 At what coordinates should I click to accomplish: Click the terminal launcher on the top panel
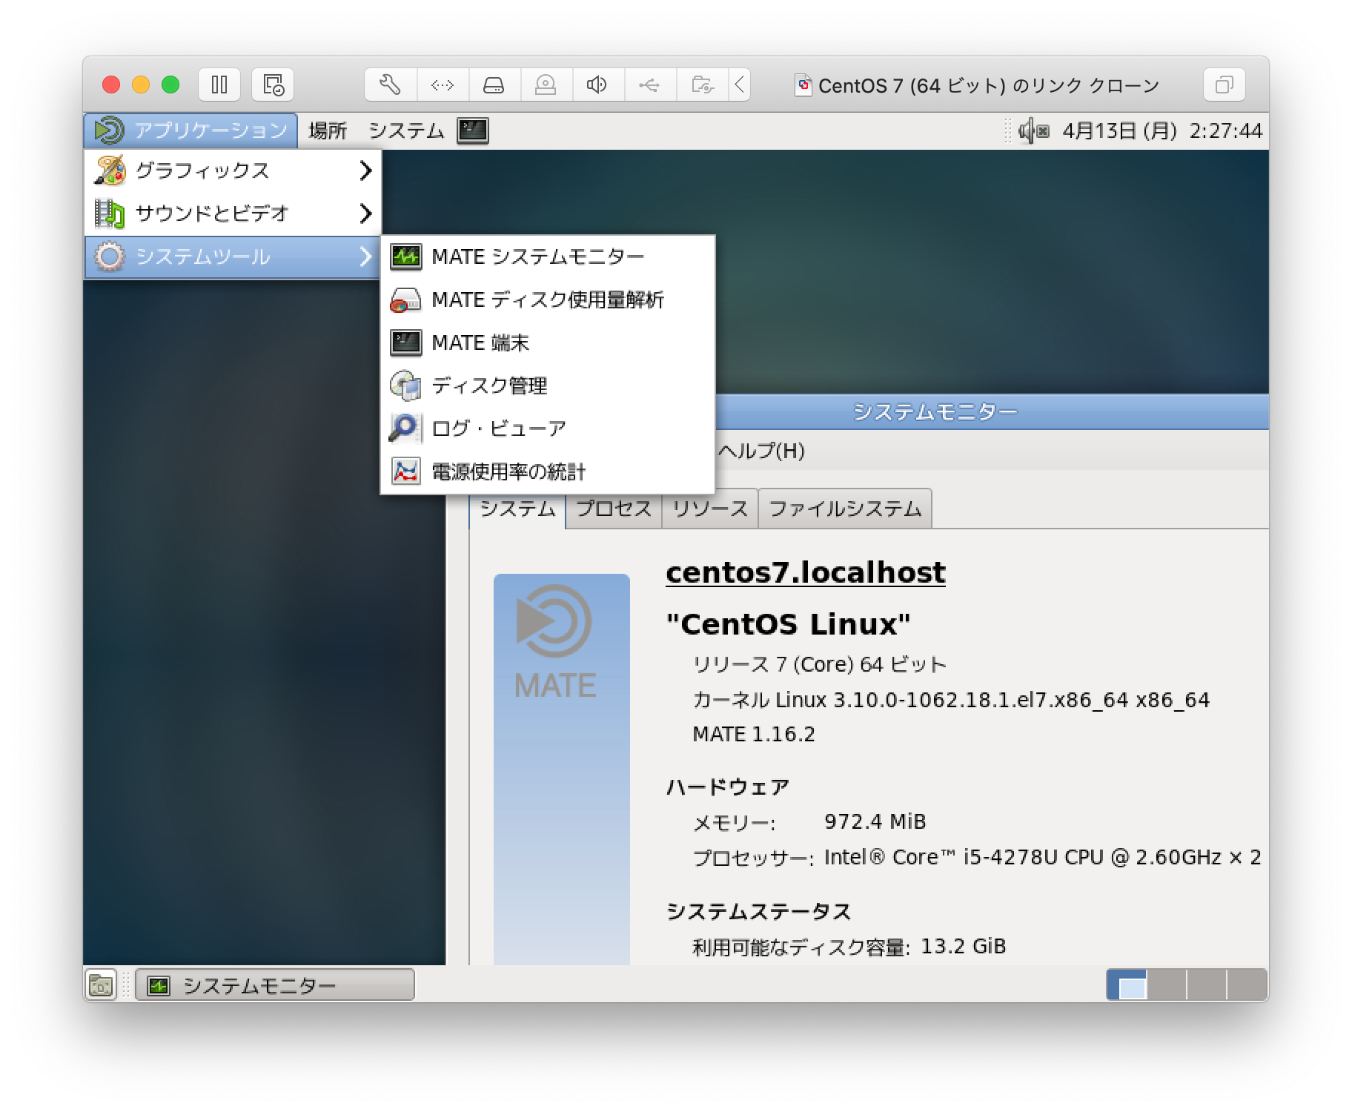(472, 130)
